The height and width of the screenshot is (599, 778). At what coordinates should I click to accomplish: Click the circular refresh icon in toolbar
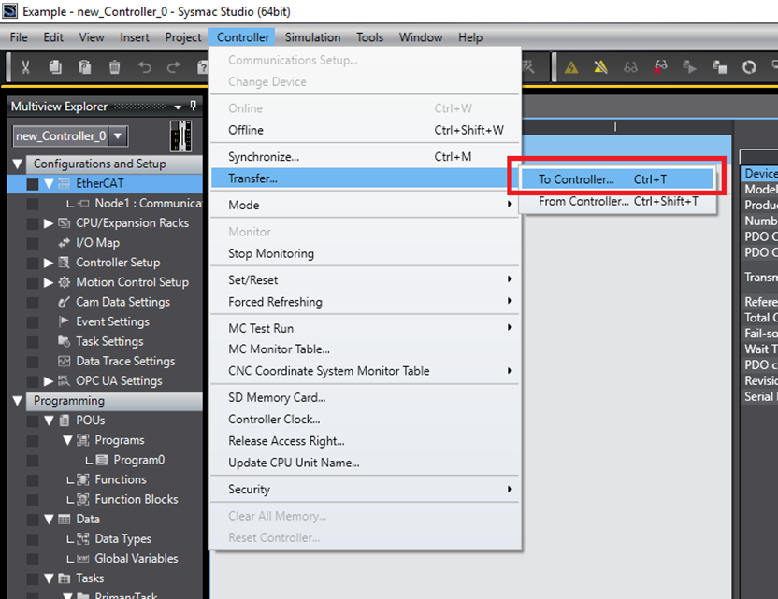click(749, 67)
